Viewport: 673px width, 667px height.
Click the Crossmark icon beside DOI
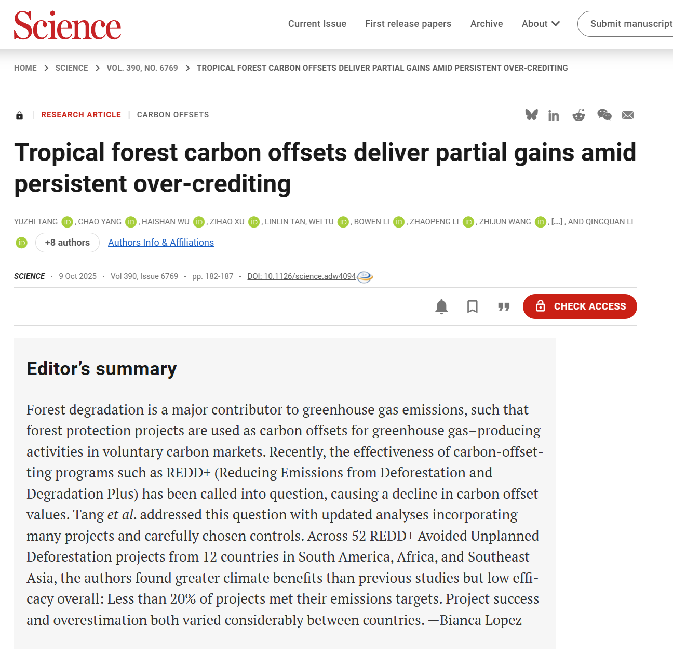(x=365, y=277)
